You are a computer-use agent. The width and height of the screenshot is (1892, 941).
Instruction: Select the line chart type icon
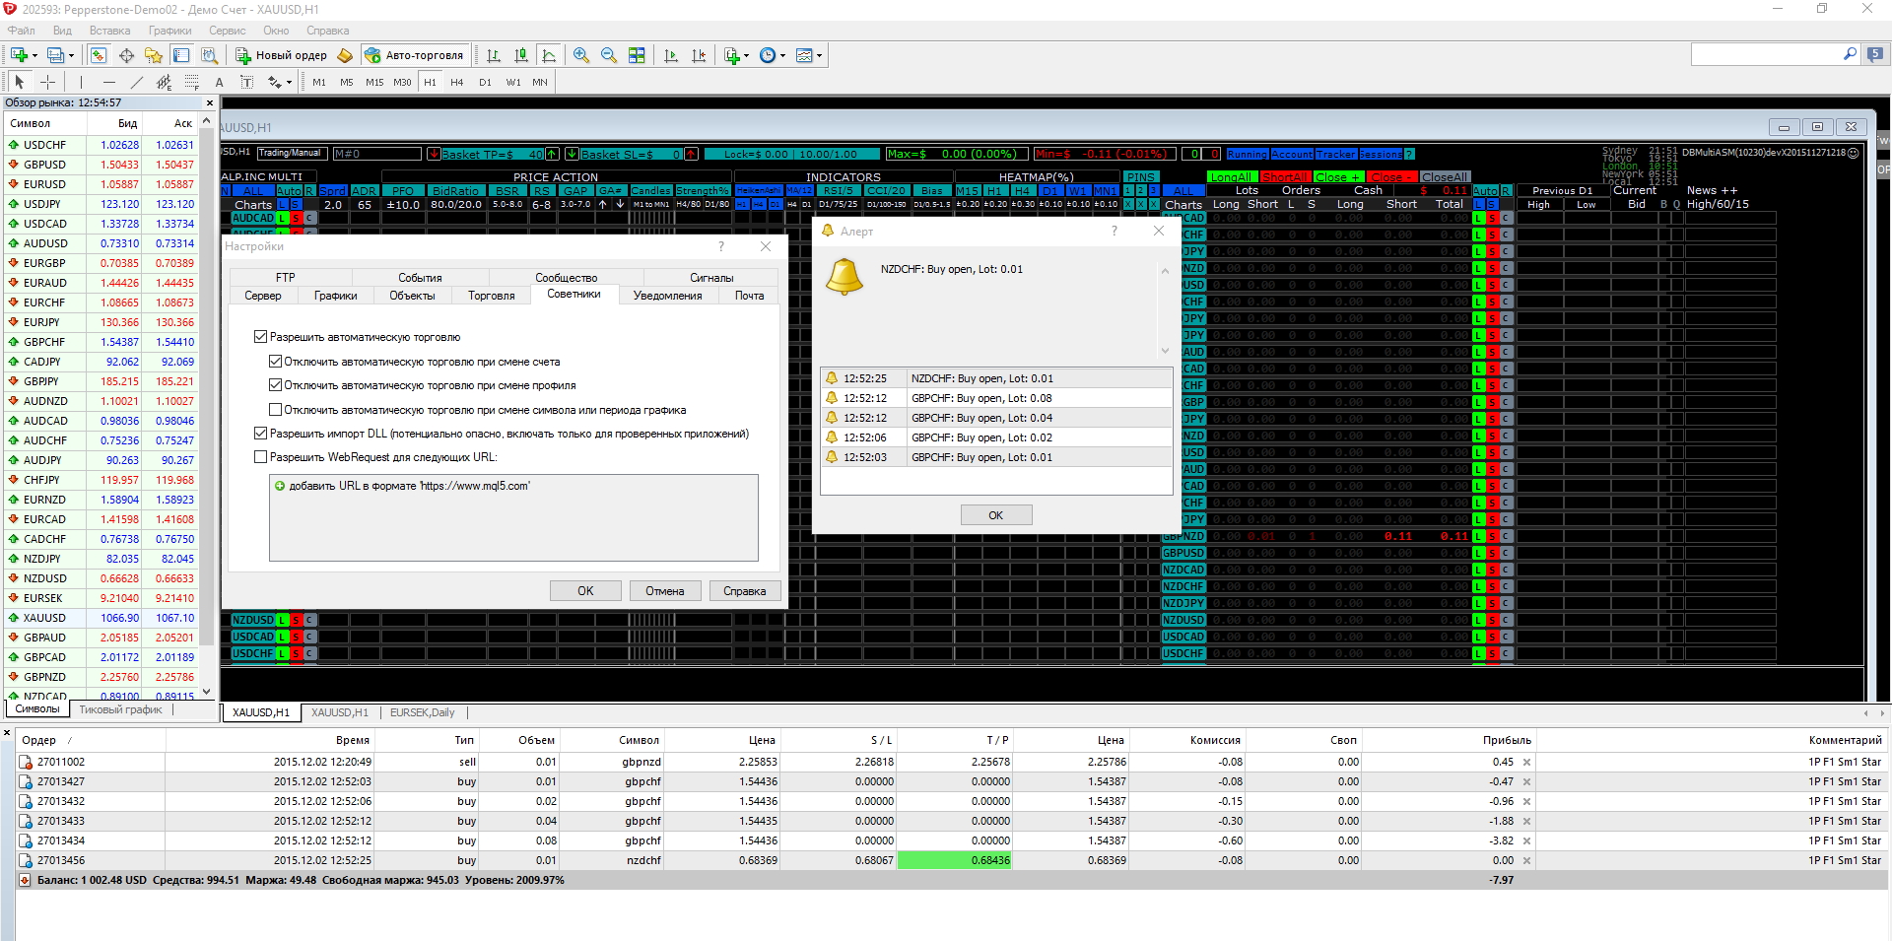pos(549,55)
